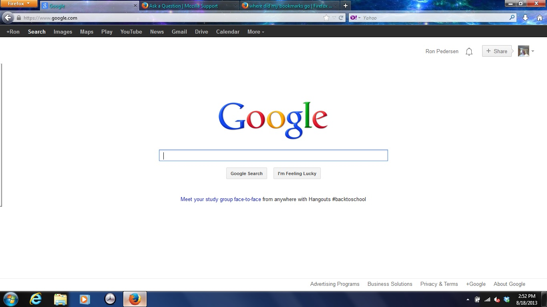Image resolution: width=547 pixels, height=307 pixels.
Task: Open Drive in Google bar
Action: (201, 32)
